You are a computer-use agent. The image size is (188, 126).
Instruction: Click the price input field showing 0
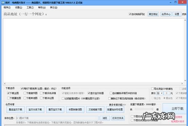point(166,93)
